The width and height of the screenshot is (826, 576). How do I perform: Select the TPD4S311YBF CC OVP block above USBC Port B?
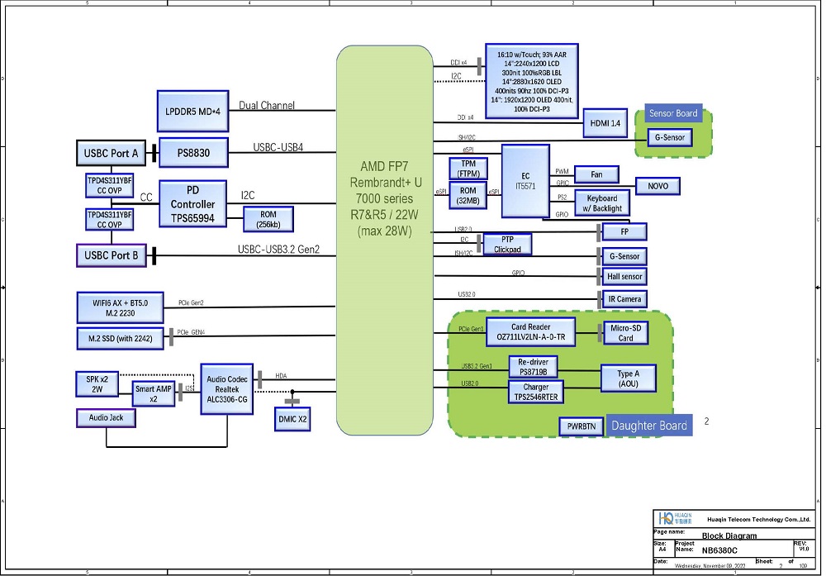pos(110,220)
